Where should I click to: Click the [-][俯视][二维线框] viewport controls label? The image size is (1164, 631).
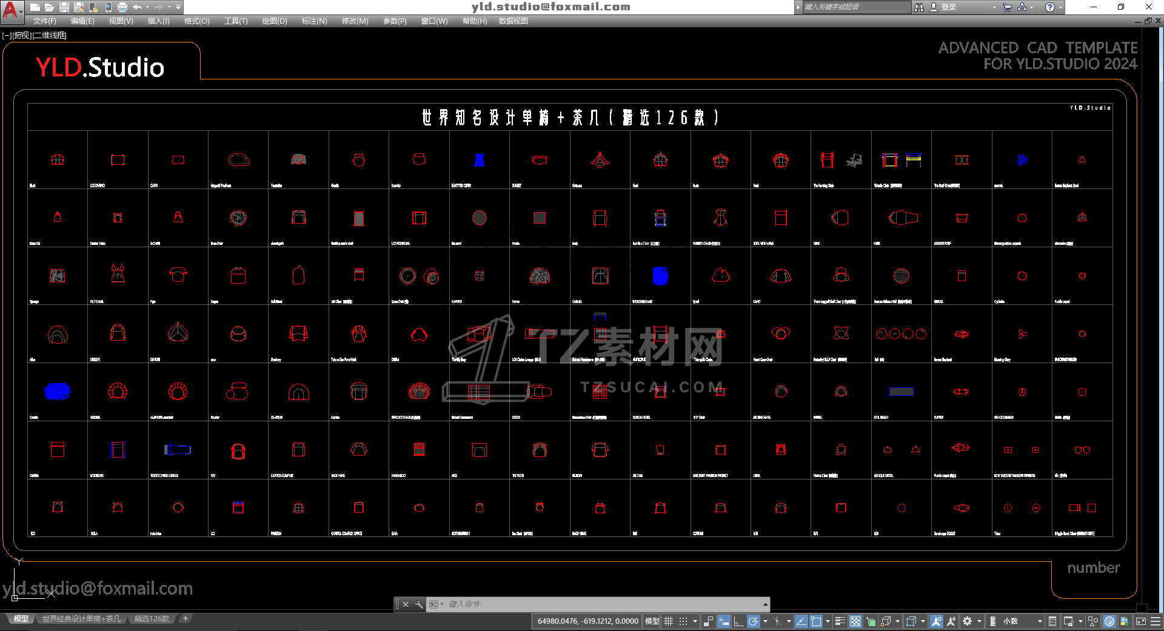point(35,35)
